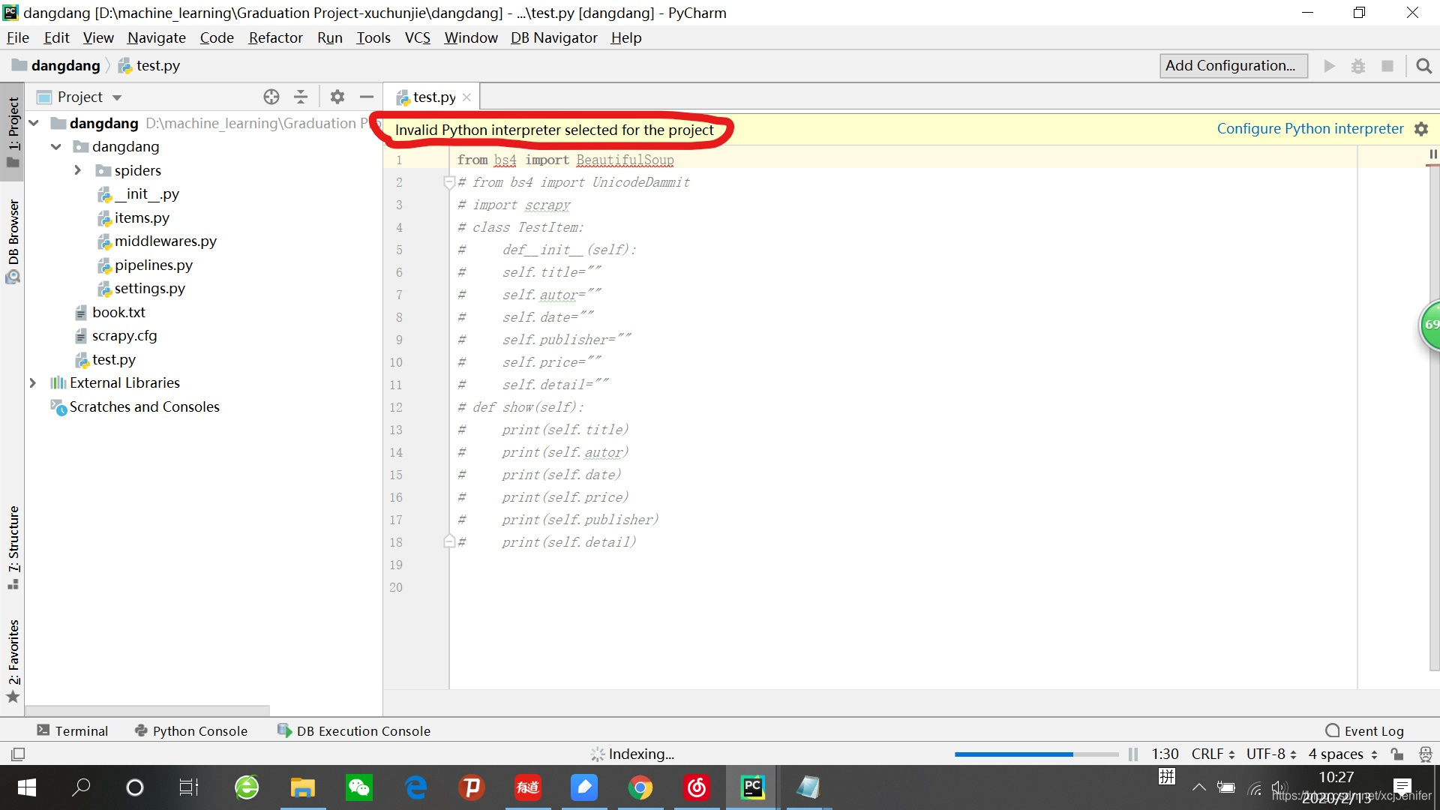Toggle the tool window bars icon at the bottom left
This screenshot has height=810, width=1440.
tap(18, 754)
